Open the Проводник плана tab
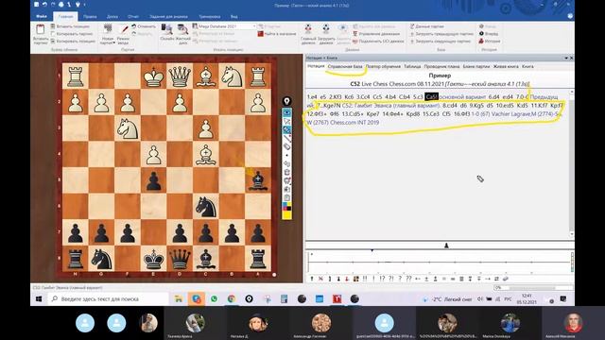The width and height of the screenshot is (605, 340). point(441,67)
